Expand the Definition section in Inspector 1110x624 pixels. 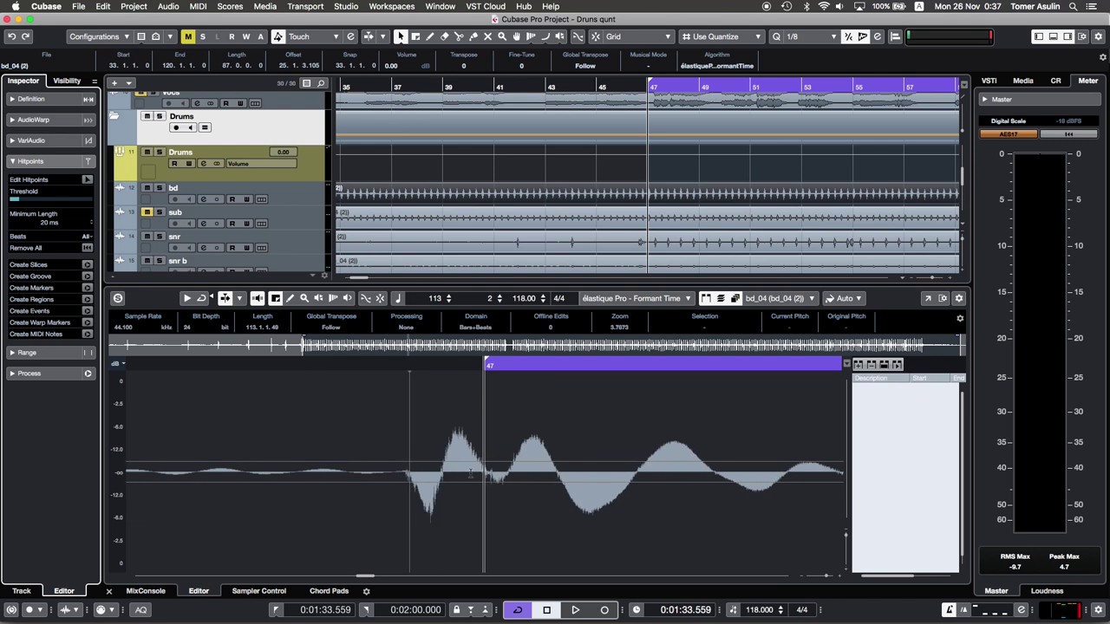coord(50,99)
